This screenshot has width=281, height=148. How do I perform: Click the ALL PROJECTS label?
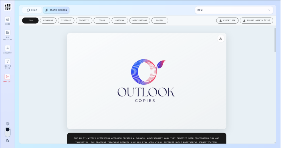coord(7,38)
